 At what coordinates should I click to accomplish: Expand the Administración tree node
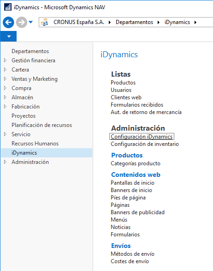pos(5,162)
